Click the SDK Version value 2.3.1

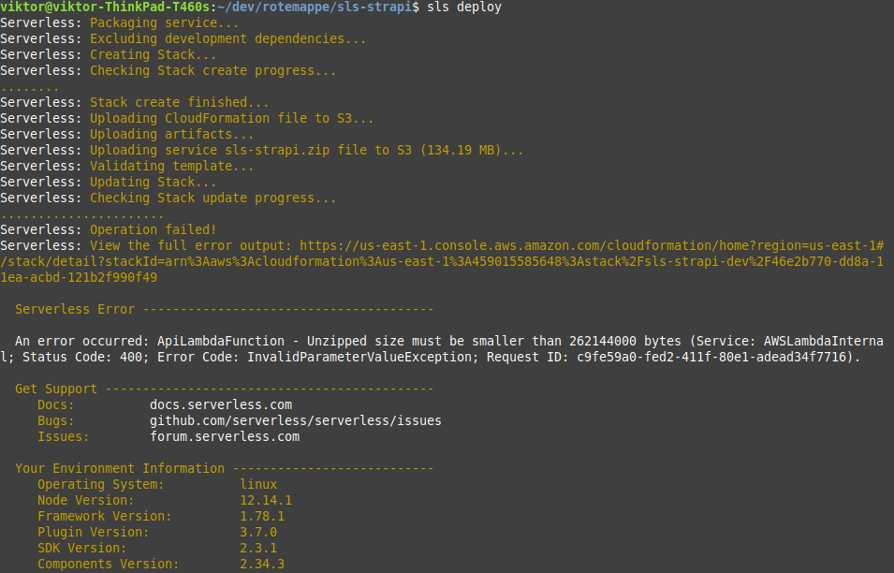pyautogui.click(x=258, y=548)
